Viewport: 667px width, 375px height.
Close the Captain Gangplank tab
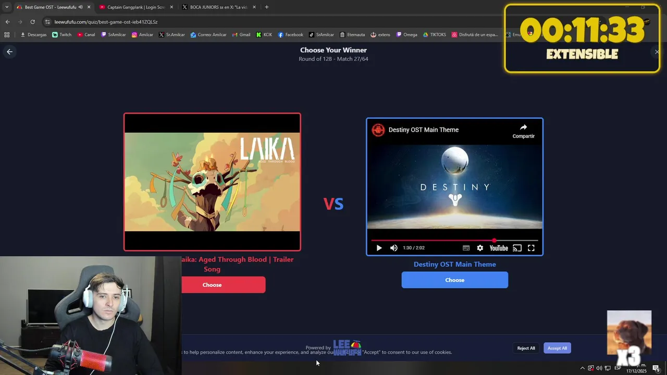[171, 7]
